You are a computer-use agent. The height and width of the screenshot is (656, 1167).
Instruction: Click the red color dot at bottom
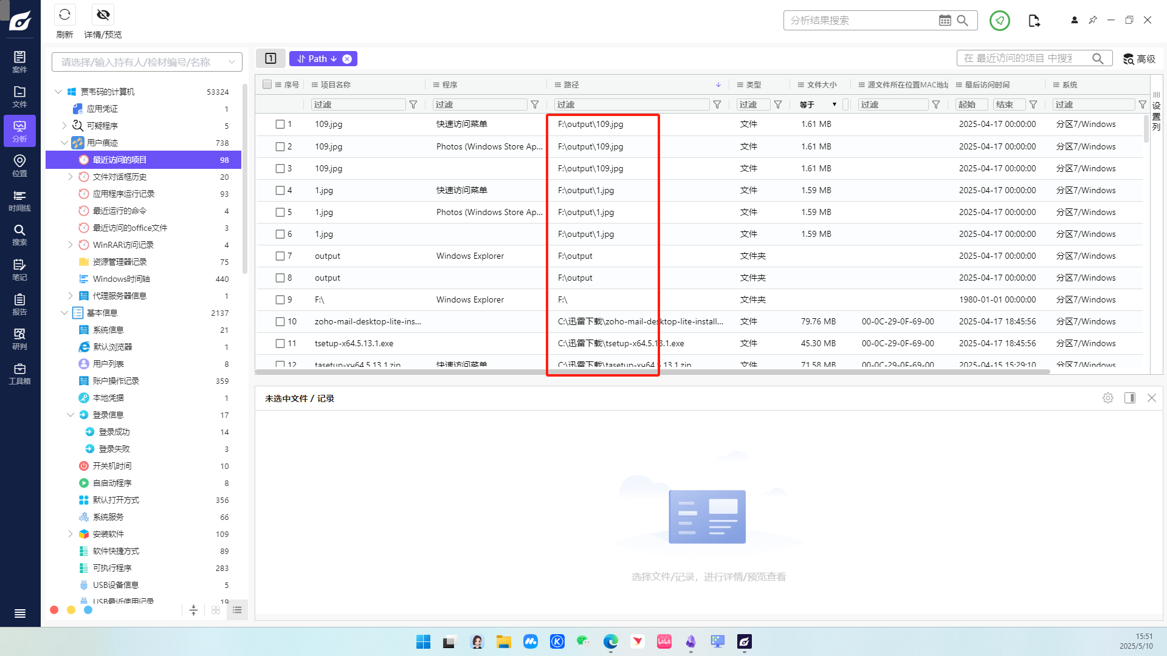point(54,610)
